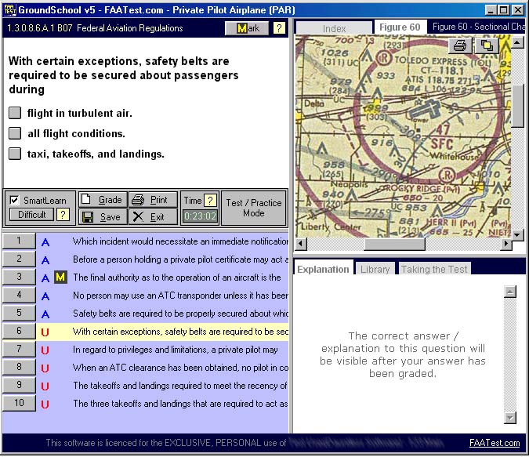Click the red U status on question 7
This screenshot has width=529, height=457.
45,350
